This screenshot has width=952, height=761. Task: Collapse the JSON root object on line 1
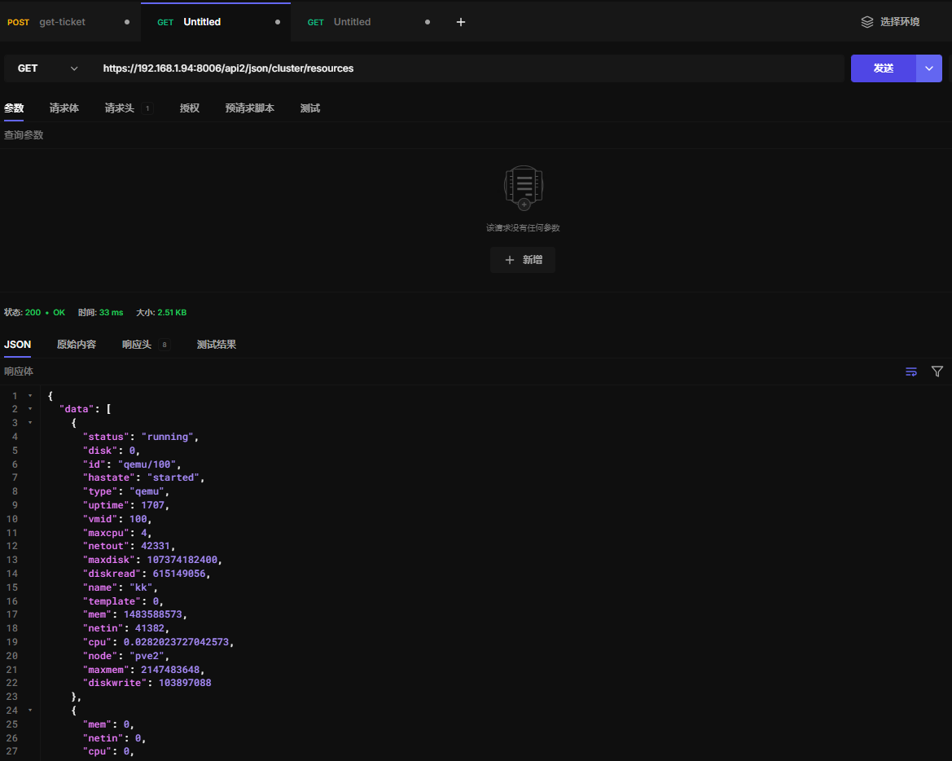click(30, 396)
